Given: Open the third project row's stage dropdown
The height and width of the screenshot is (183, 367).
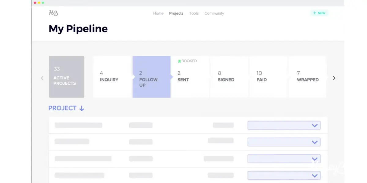Looking at the screenshot, I should tap(284, 159).
